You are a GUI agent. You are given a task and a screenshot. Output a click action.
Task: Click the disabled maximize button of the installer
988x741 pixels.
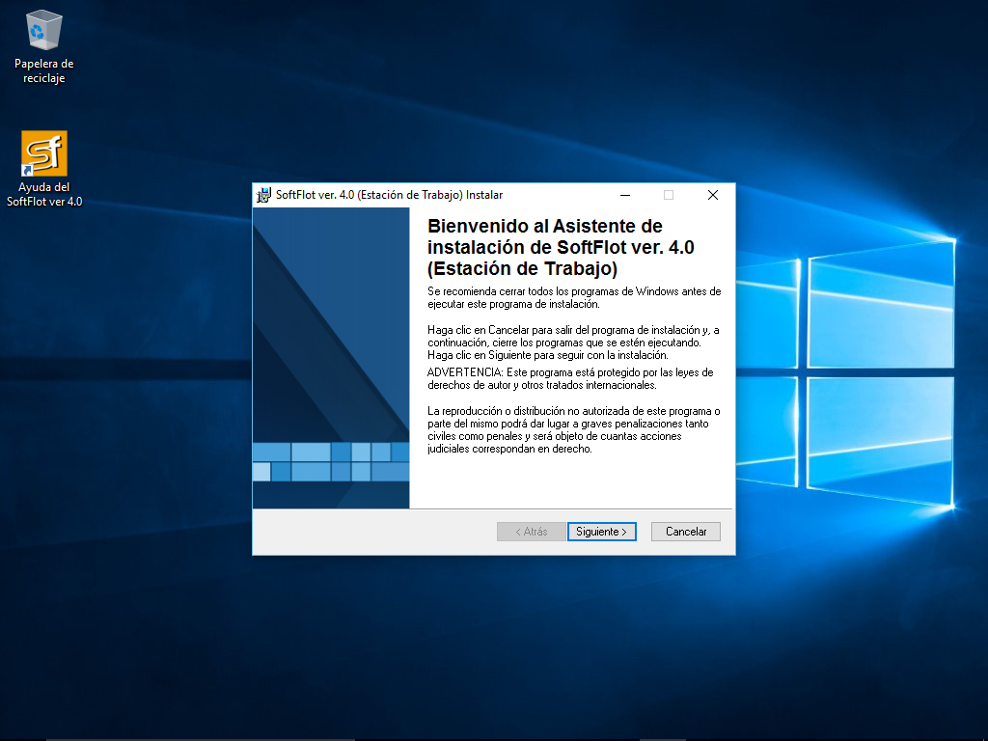click(x=669, y=195)
